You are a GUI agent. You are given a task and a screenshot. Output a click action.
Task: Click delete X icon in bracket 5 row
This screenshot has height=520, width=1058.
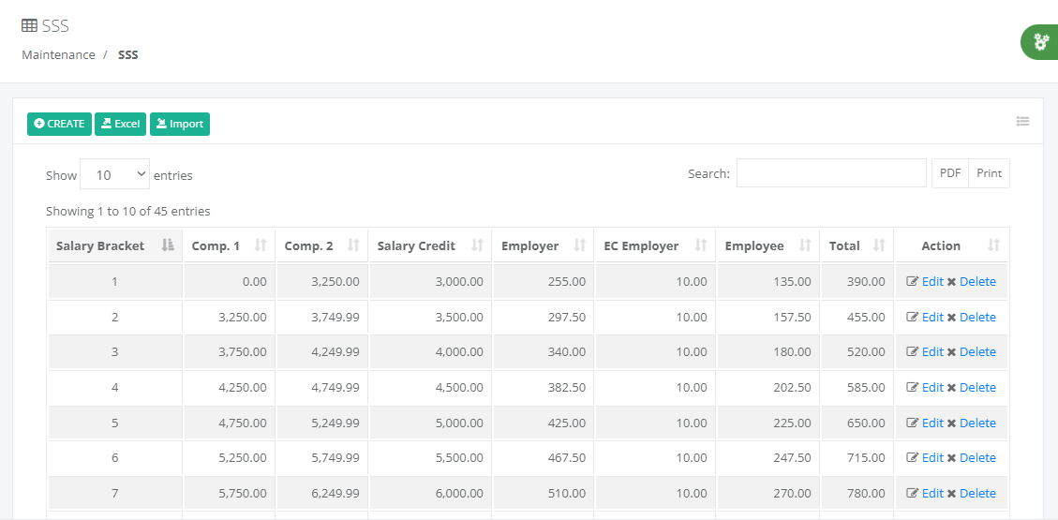[x=951, y=423]
